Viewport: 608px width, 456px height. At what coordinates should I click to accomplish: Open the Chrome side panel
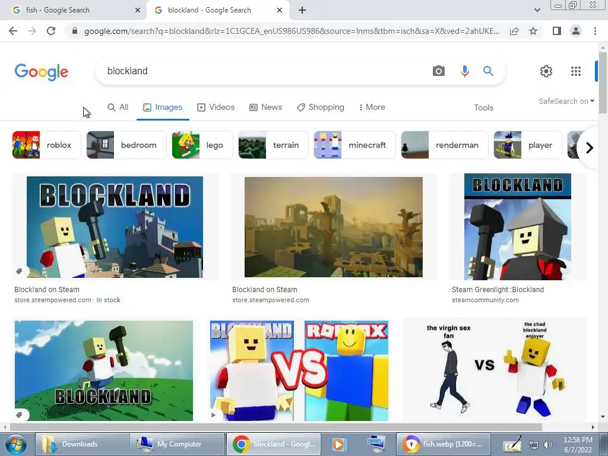[x=557, y=31]
